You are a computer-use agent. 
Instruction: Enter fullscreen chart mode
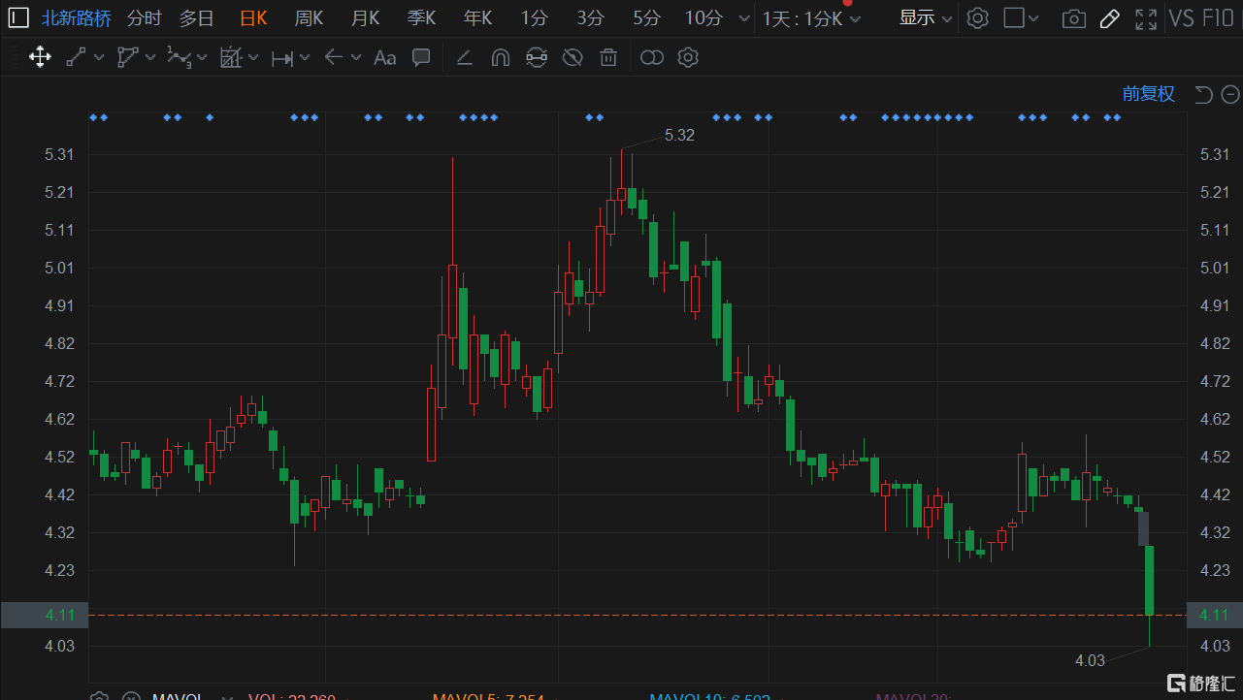(1146, 18)
